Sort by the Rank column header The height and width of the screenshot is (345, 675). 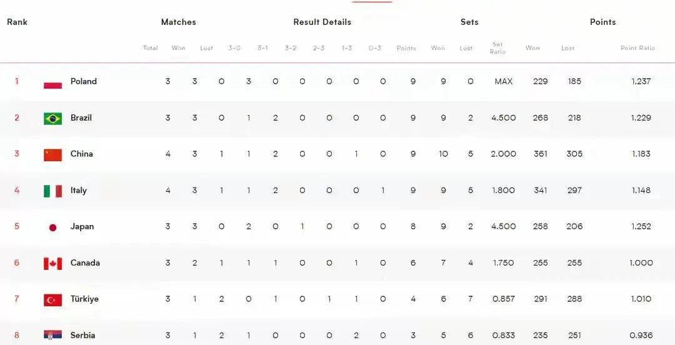[x=17, y=22]
